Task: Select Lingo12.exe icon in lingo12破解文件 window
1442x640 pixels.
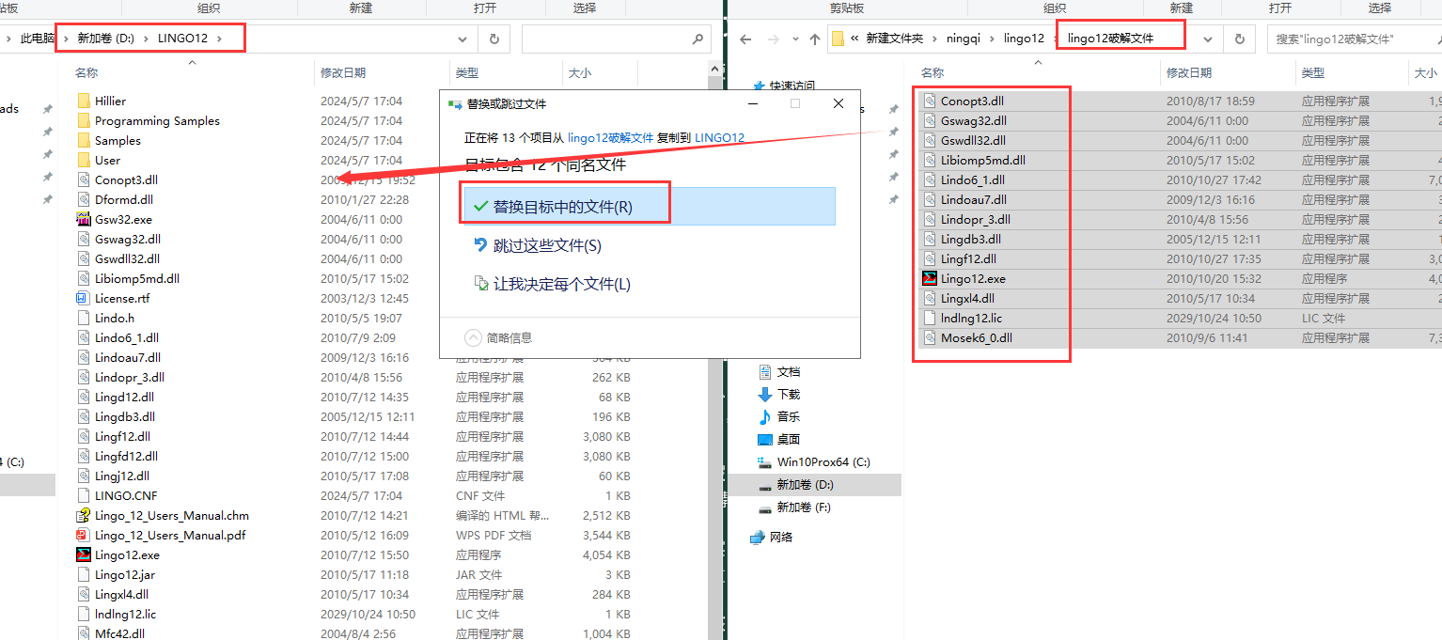Action: click(x=930, y=278)
